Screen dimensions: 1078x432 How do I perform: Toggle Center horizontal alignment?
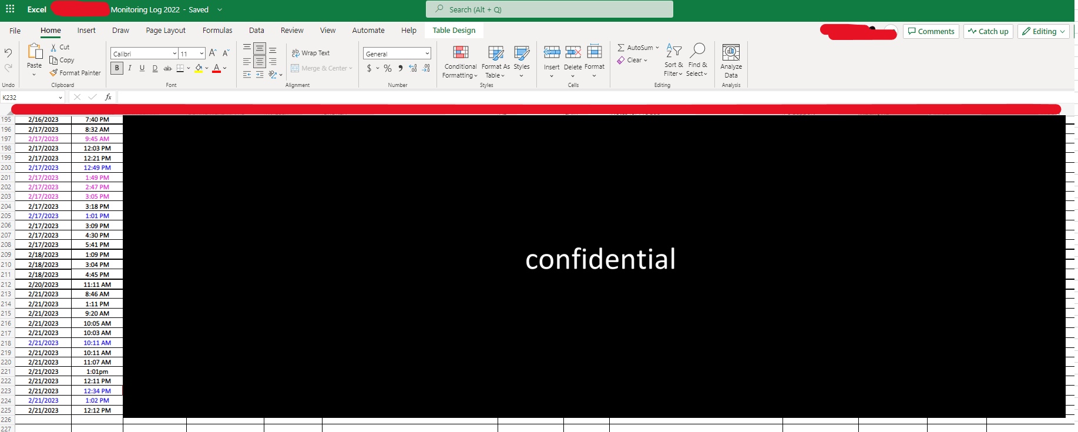click(260, 61)
